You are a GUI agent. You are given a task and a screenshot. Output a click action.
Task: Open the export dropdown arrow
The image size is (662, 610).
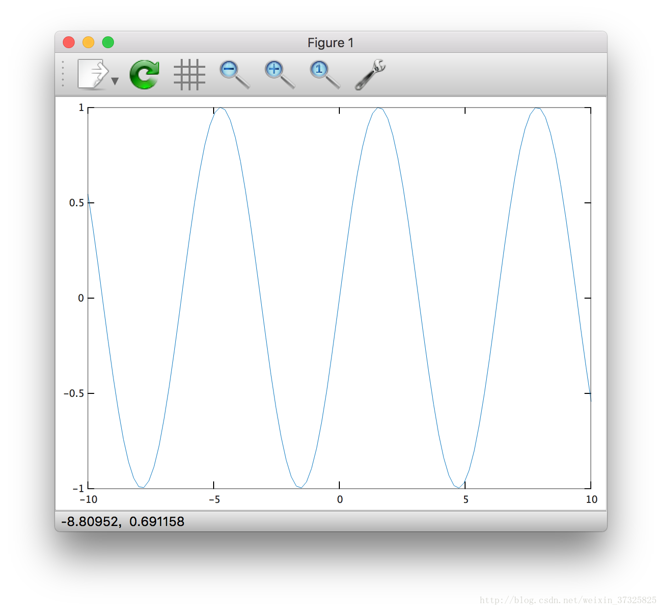click(115, 82)
